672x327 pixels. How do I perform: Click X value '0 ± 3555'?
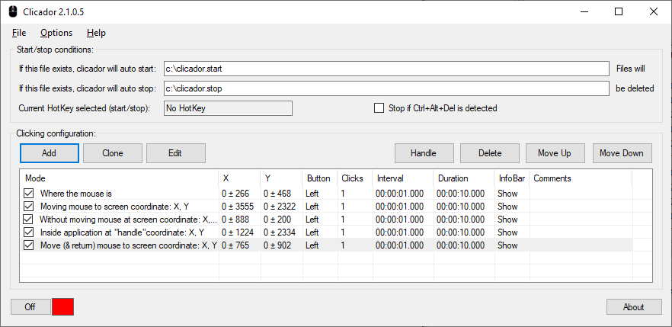coord(238,207)
